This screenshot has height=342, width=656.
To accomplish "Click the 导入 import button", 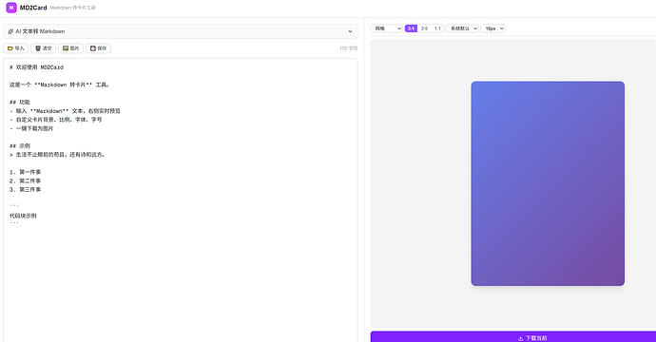I will tap(16, 48).
